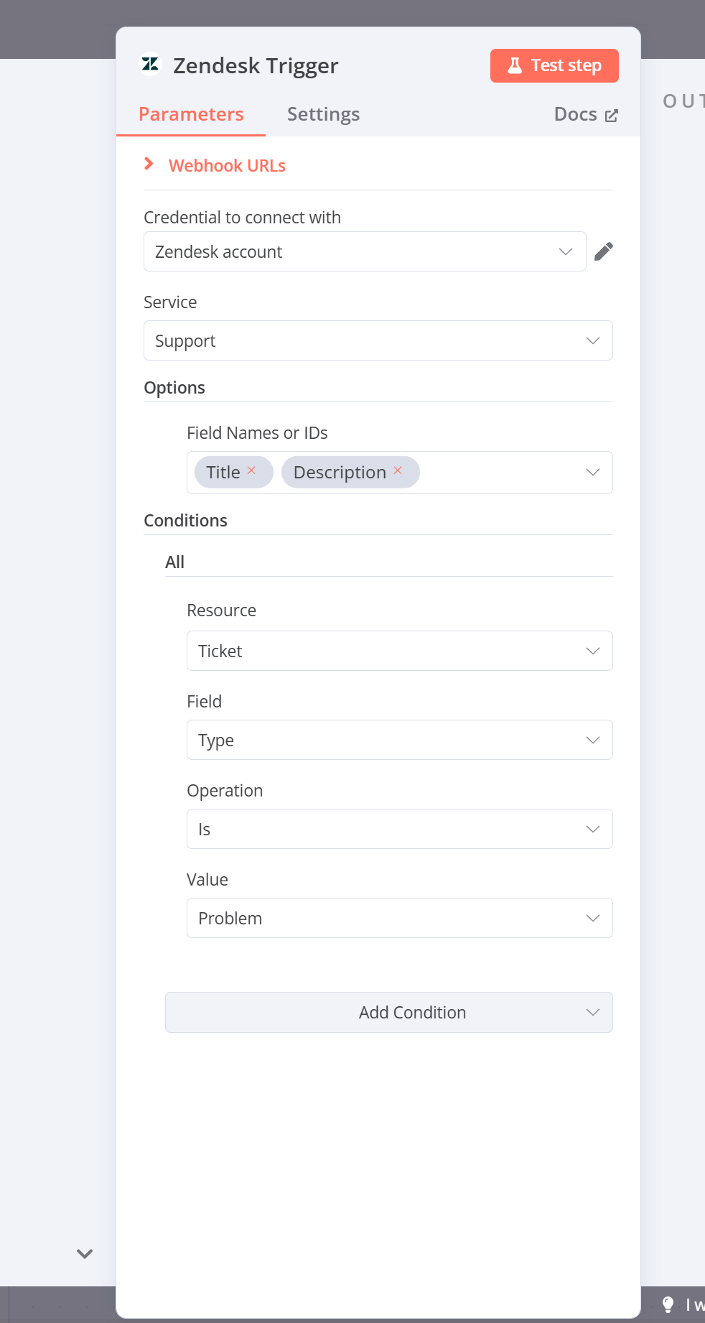Collapse panel with the bottom-left chevron

[x=85, y=1254]
